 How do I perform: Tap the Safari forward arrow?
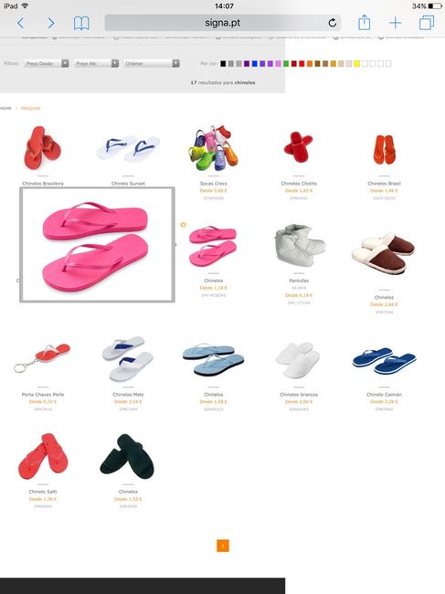pos(51,23)
